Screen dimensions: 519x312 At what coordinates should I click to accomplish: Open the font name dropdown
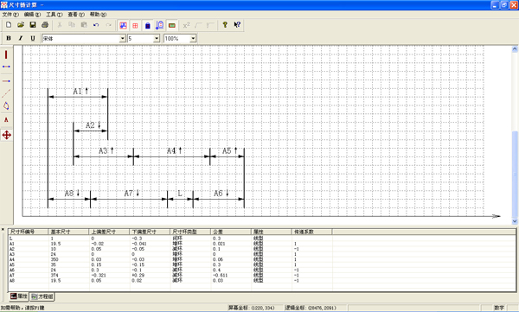123,39
